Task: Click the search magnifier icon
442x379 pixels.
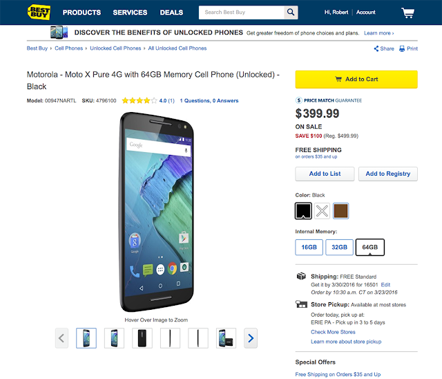Action: pyautogui.click(x=291, y=12)
